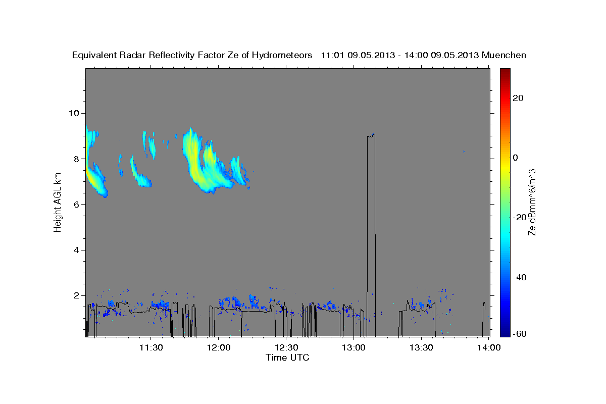Viewport: 606px width, 404px height.
Task: Click the 'Ze dBmm^6/m^3' colorbar label
Action: 532,202
